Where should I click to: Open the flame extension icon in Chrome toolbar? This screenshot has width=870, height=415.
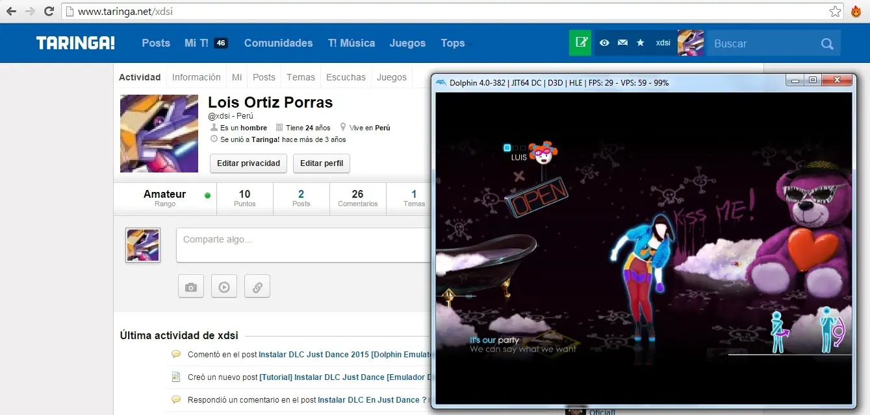(856, 11)
